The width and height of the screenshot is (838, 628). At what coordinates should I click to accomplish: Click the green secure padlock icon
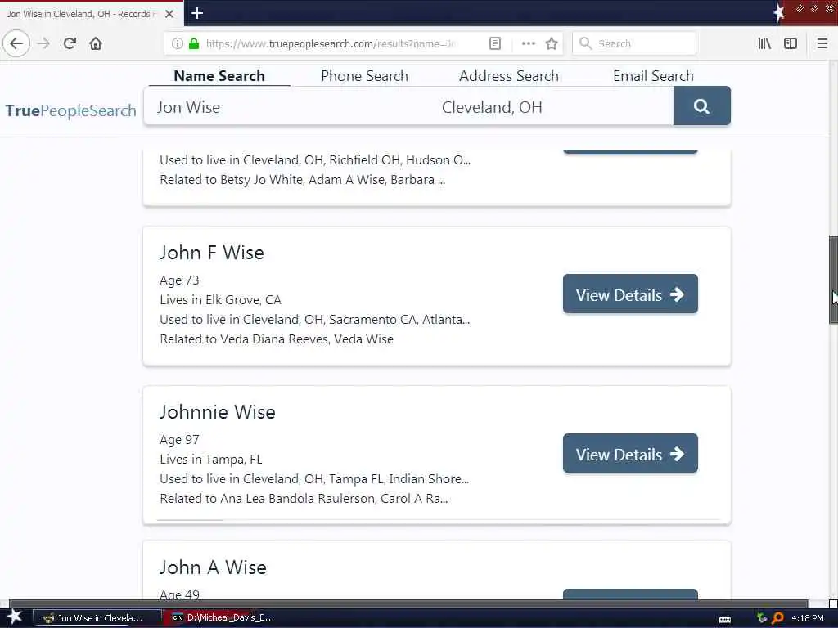194,43
